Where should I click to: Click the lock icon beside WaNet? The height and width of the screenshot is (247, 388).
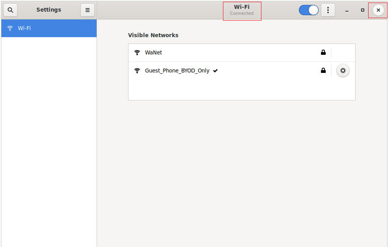(x=323, y=52)
